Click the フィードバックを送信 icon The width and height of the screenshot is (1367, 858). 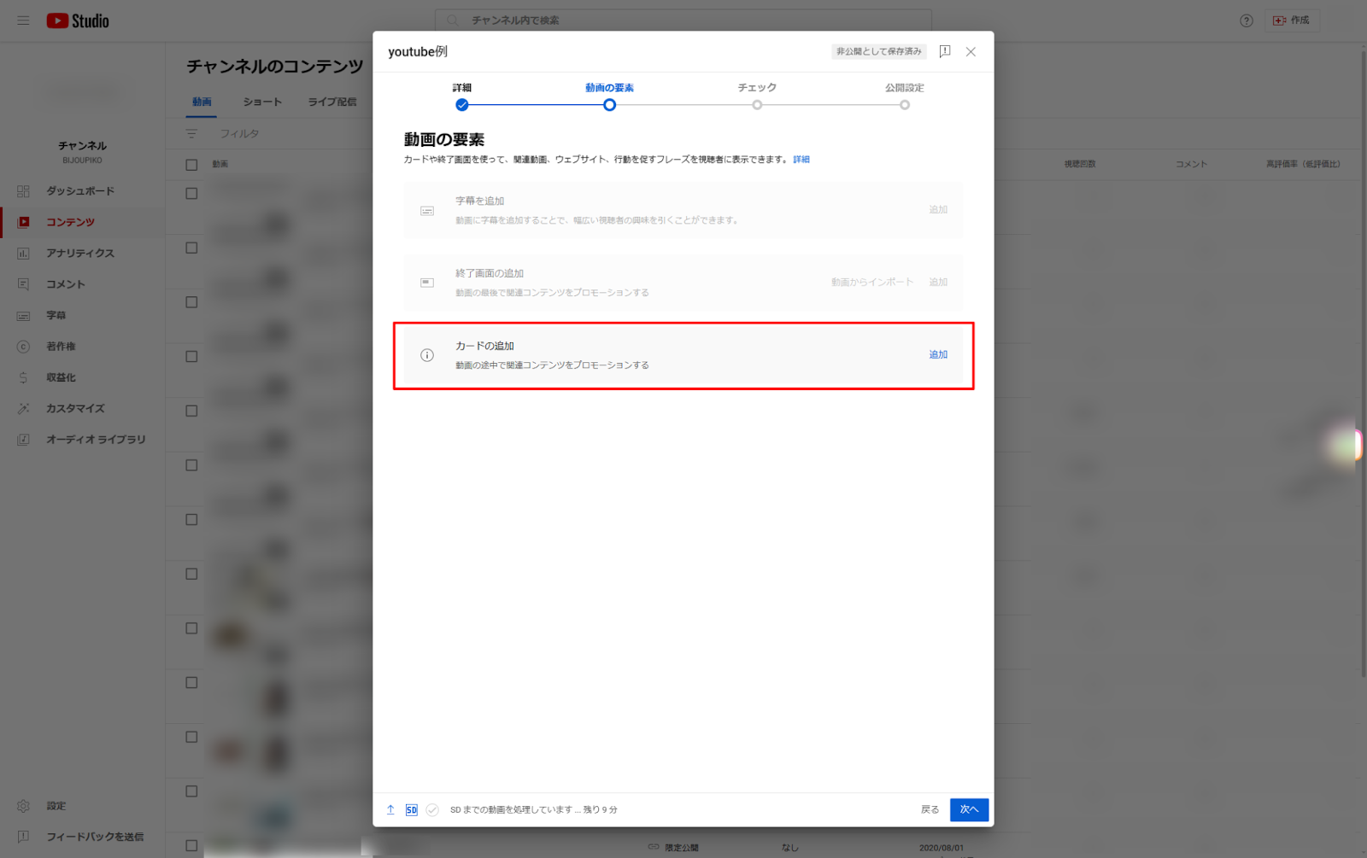click(x=23, y=837)
